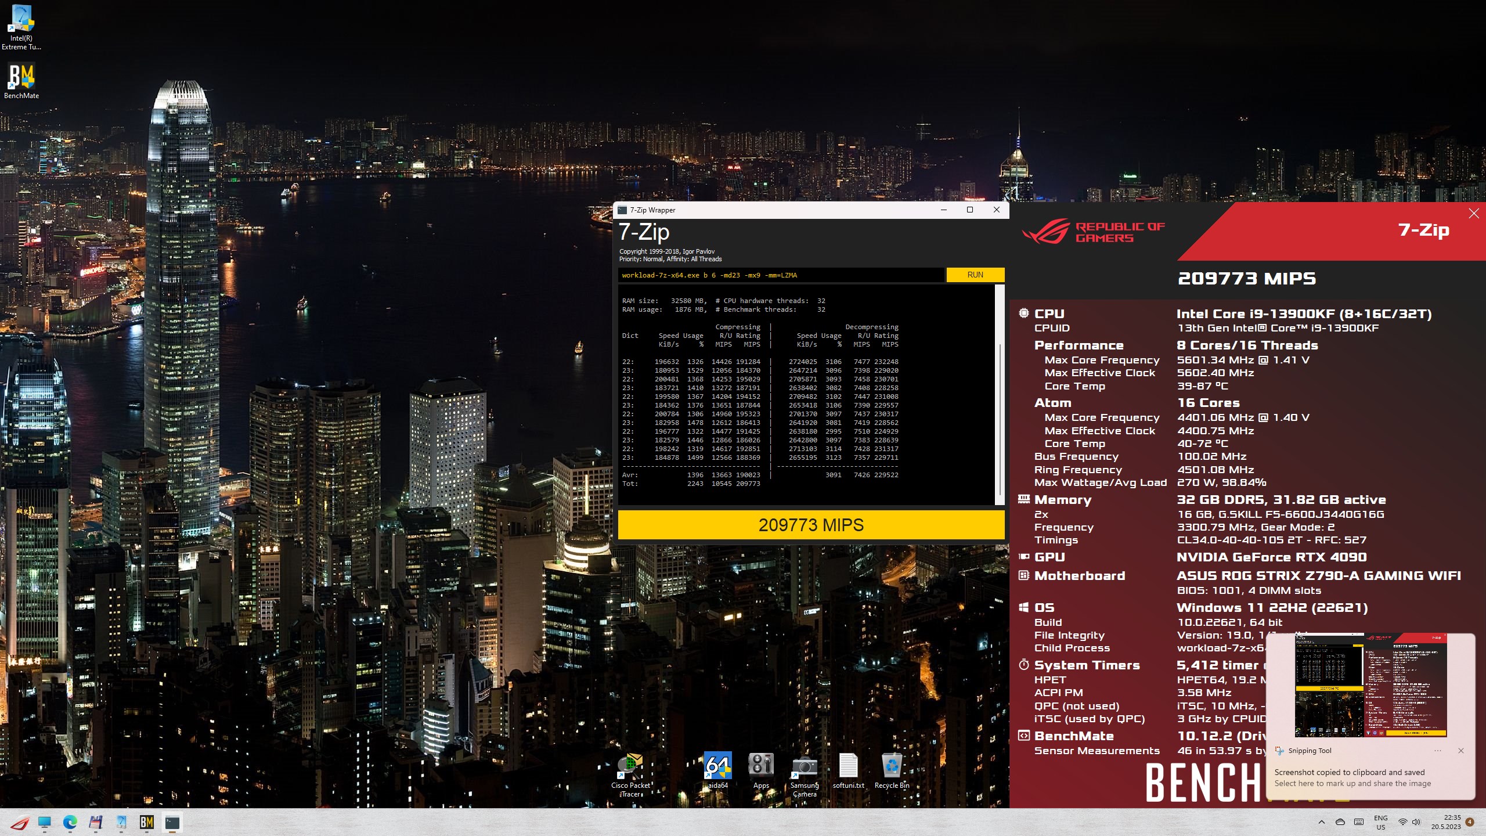The height and width of the screenshot is (836, 1486).
Task: Open the notification count badge showing 4
Action: coord(1470,822)
